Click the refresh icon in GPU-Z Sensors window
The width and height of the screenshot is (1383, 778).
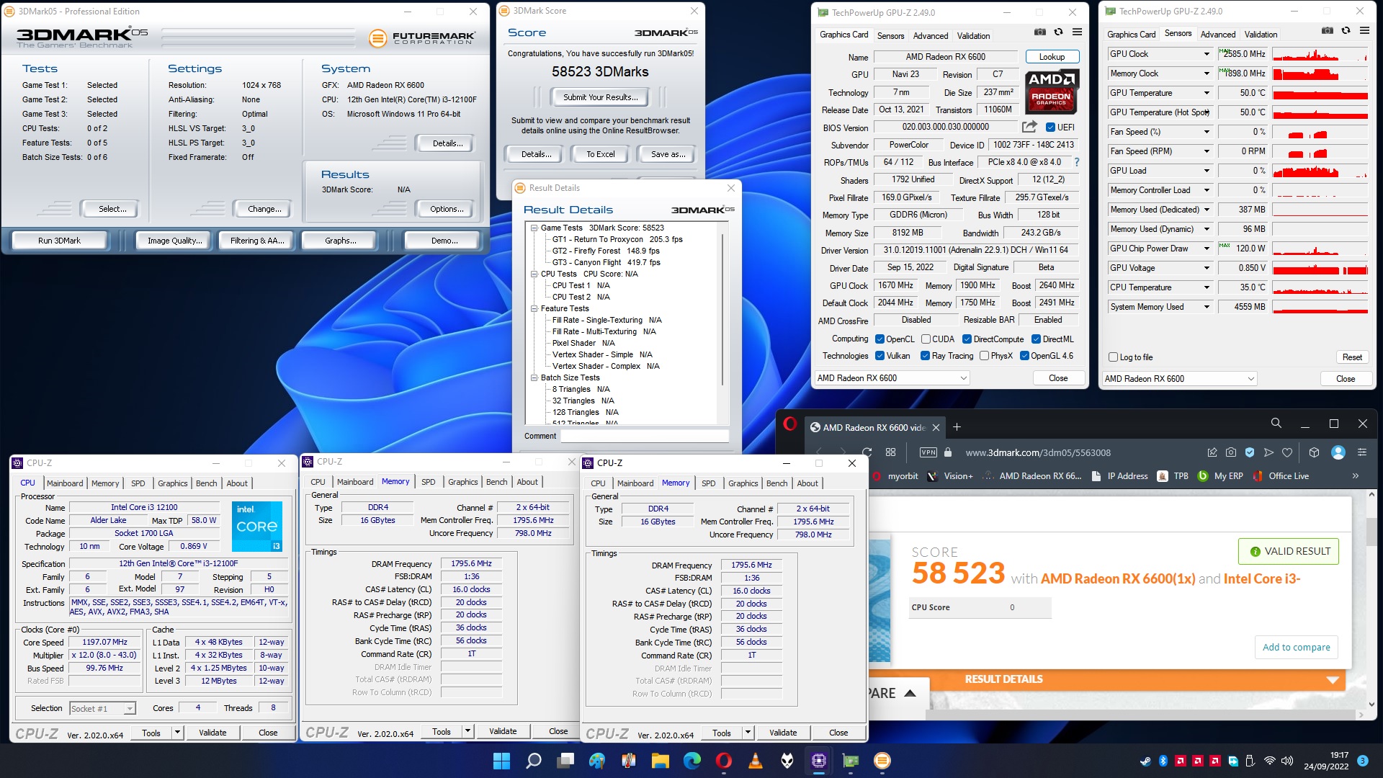tap(1346, 31)
